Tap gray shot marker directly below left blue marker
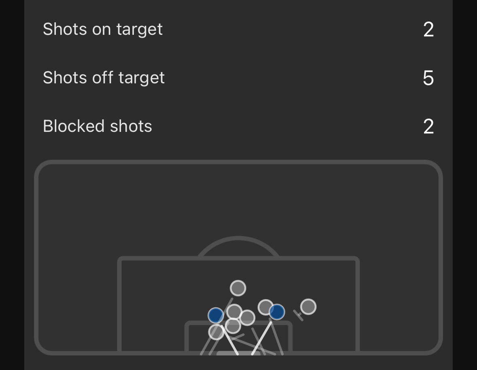Viewport: 477px width, 370px height. [216, 332]
